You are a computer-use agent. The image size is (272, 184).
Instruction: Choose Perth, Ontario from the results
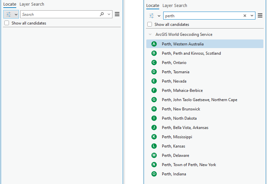coord(174,63)
